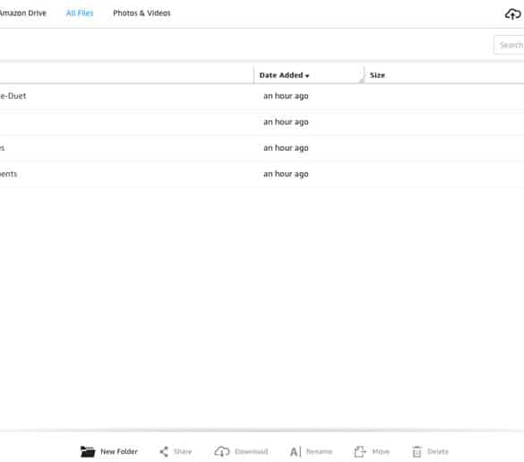This screenshot has height=462, width=524.
Task: Click the Rename text-cursor icon
Action: pyautogui.click(x=296, y=451)
